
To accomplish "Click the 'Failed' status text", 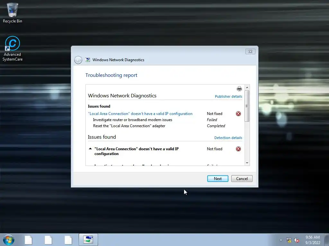I will click(x=212, y=120).
